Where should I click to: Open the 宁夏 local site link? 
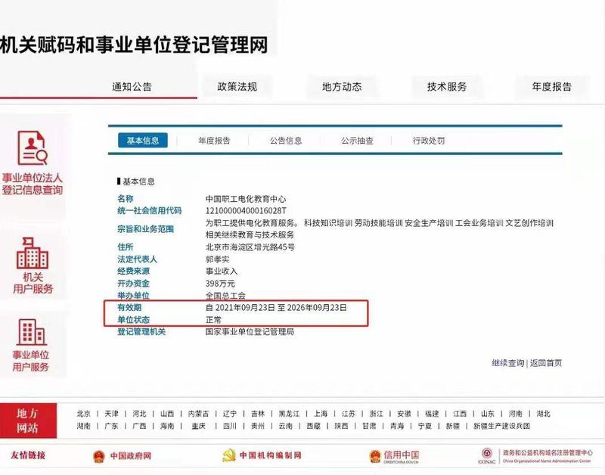[x=425, y=426]
